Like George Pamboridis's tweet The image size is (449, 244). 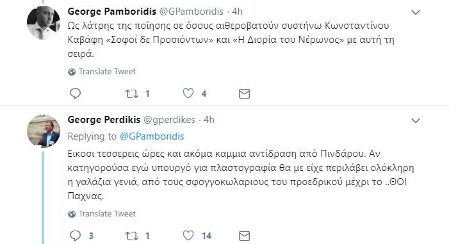coord(188,94)
